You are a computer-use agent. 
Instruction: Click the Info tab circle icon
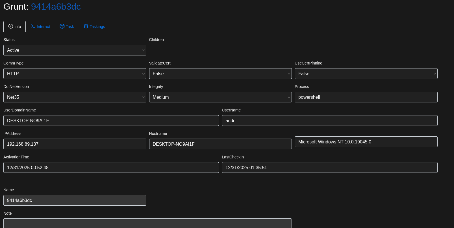(11, 26)
